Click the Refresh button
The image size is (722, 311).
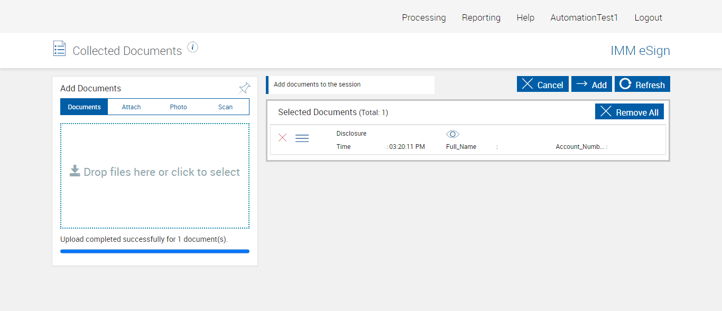[642, 84]
